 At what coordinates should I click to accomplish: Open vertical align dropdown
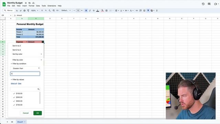(122, 11)
